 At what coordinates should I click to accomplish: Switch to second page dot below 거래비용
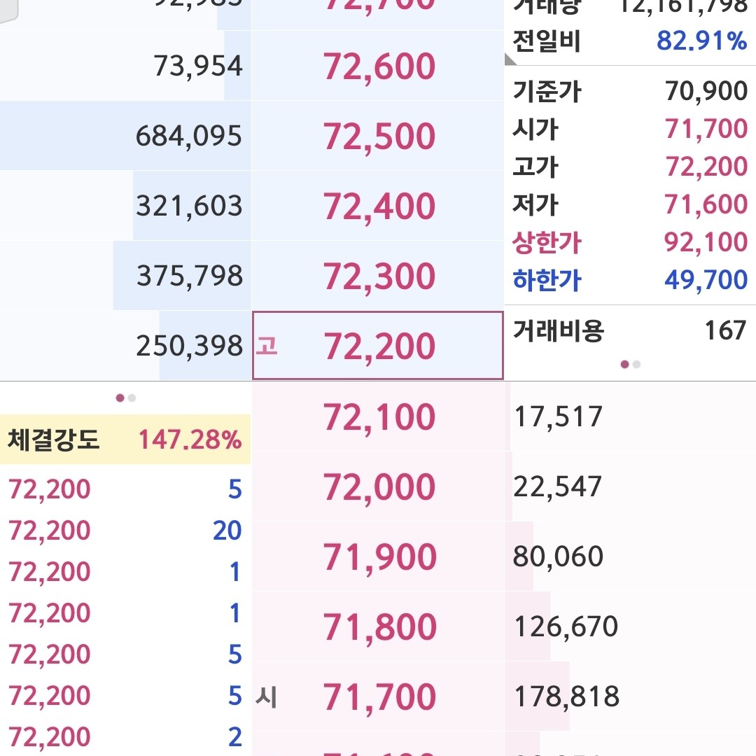[636, 364]
